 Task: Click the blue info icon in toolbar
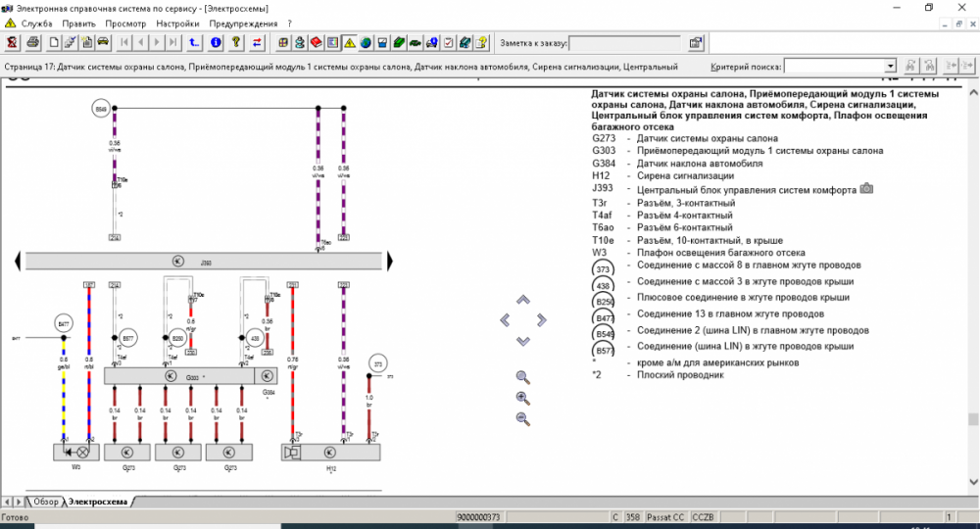tap(216, 42)
